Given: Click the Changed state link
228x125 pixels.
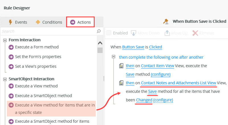Looking at the screenshot, I should (x=144, y=100).
